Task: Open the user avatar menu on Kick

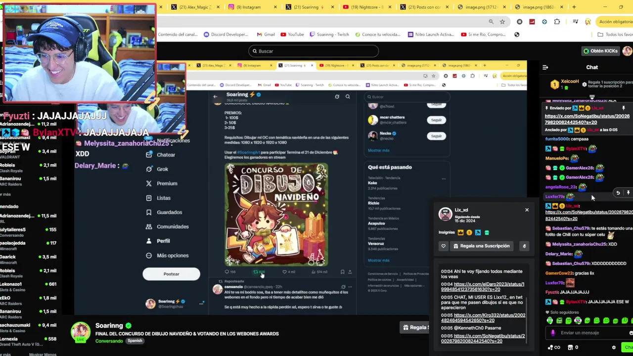Action: point(627,51)
